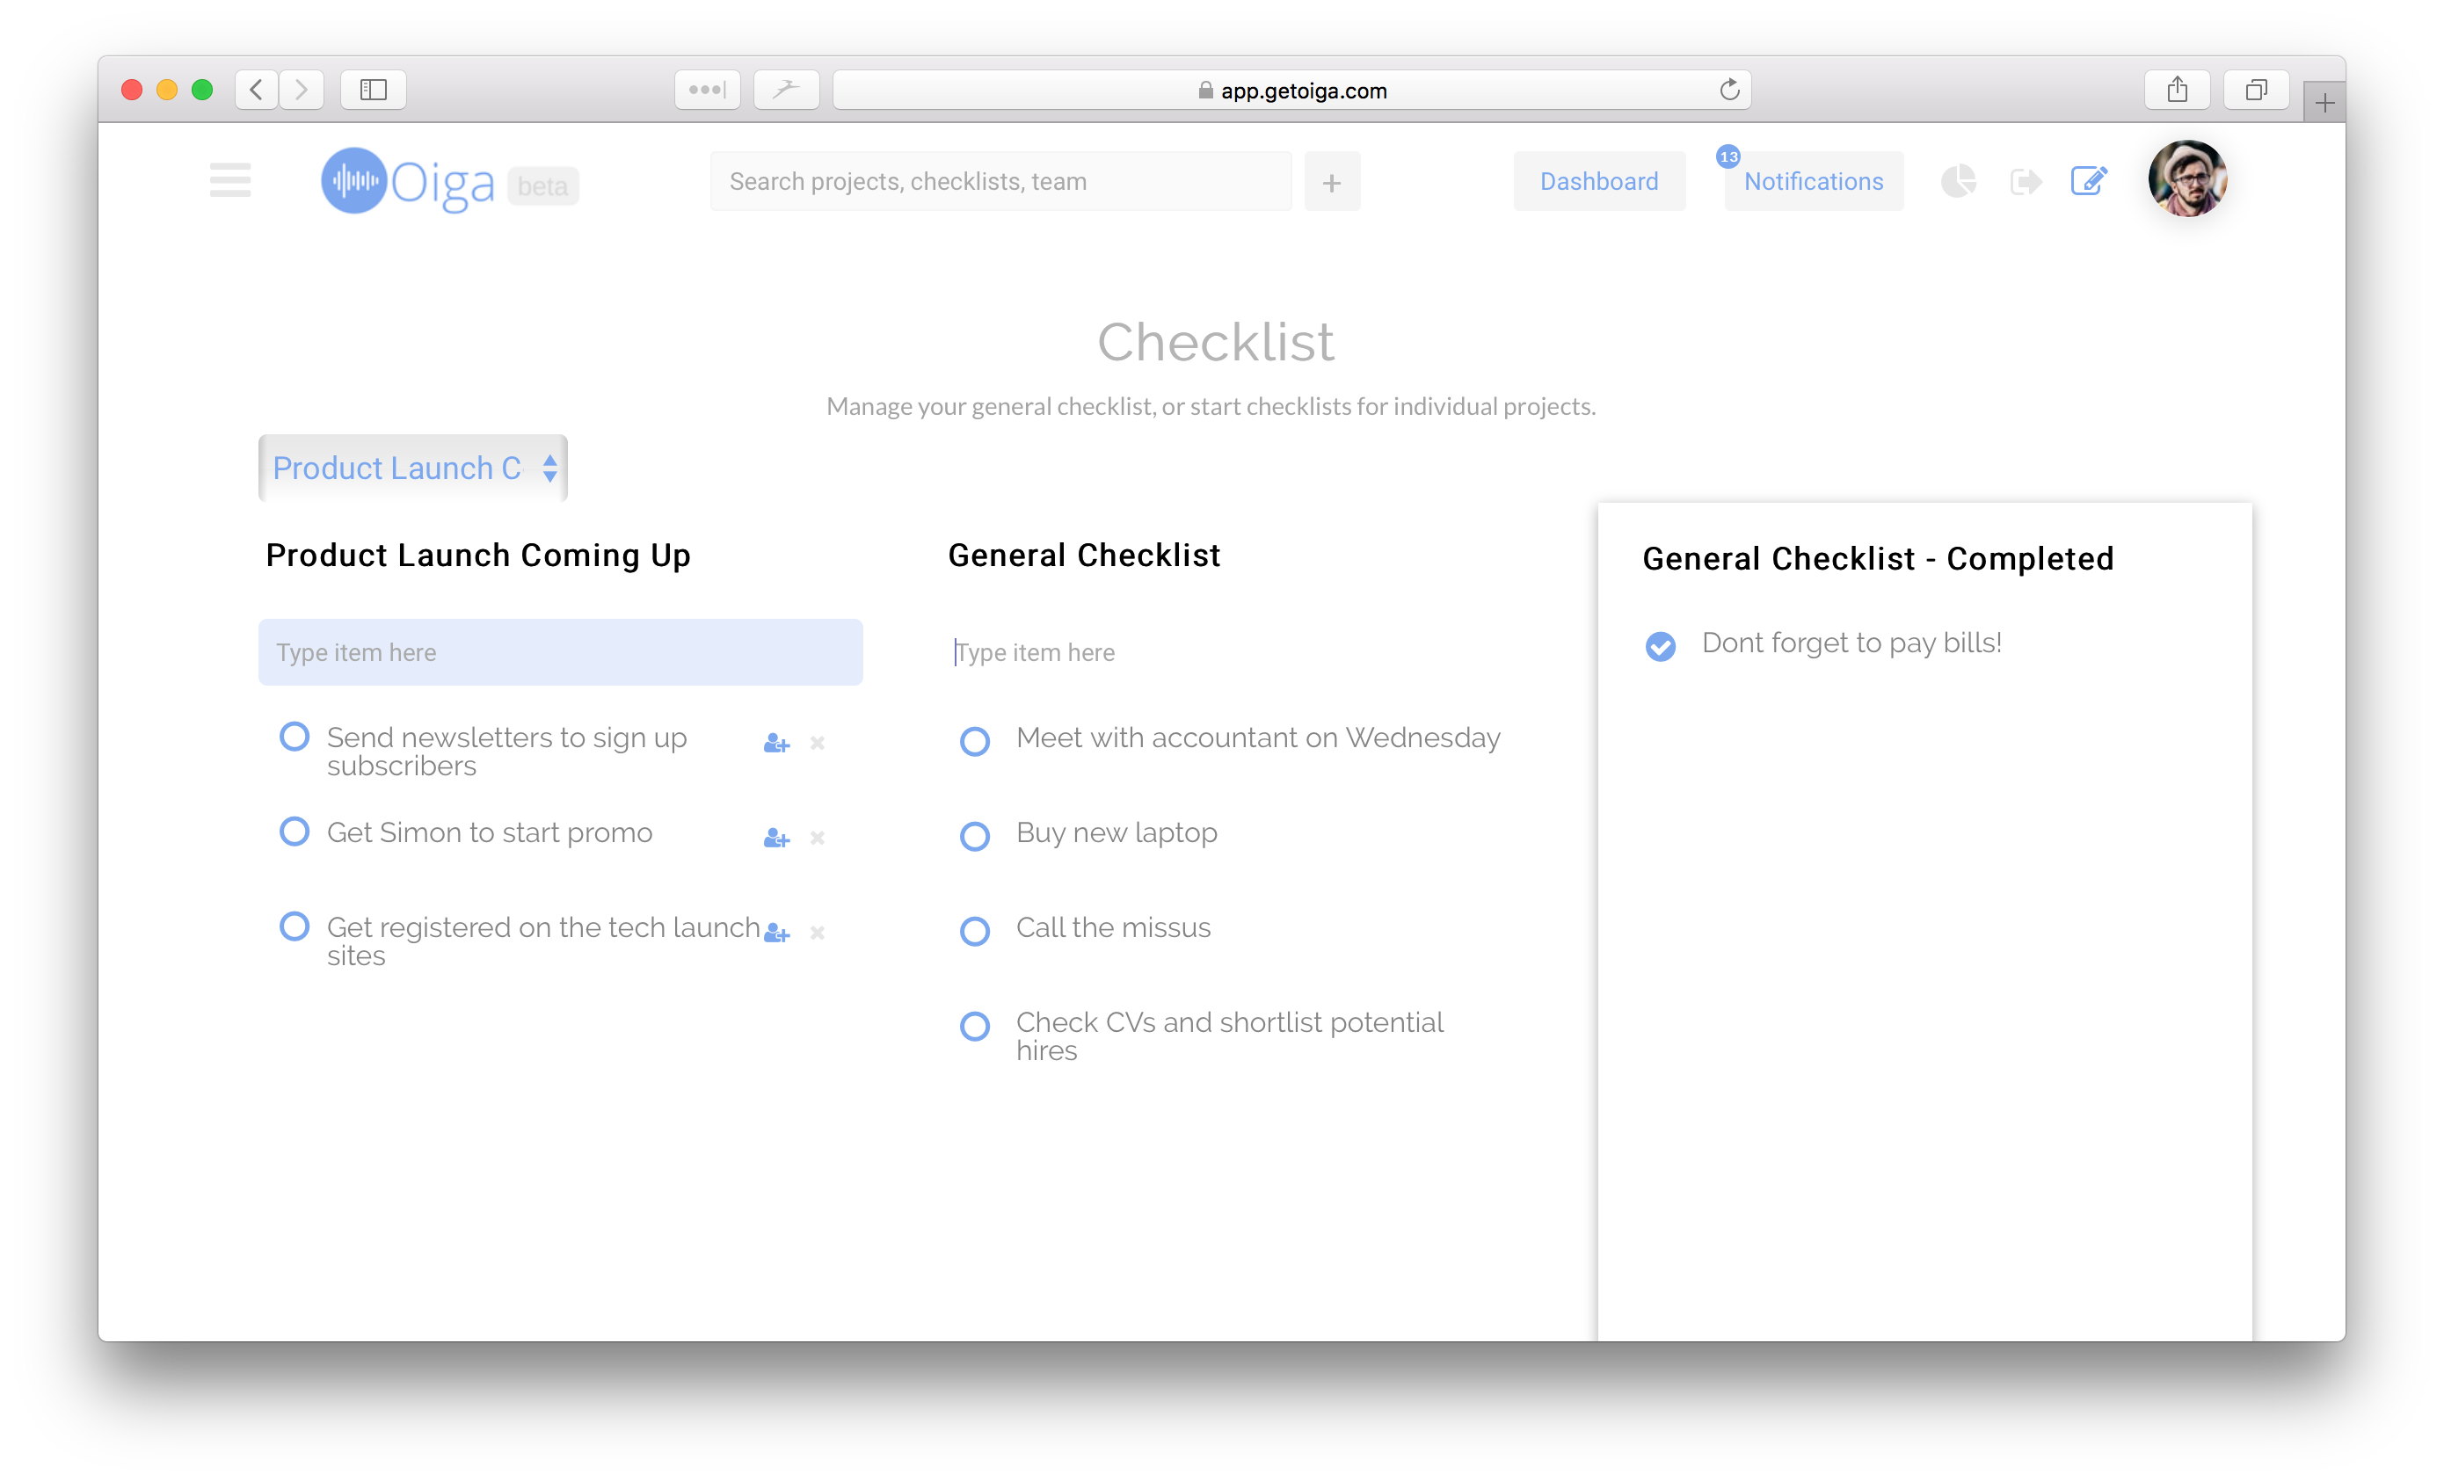Image resolution: width=2444 pixels, height=1482 pixels.
Task: Assign user to Send newsletters item
Action: [x=776, y=743]
